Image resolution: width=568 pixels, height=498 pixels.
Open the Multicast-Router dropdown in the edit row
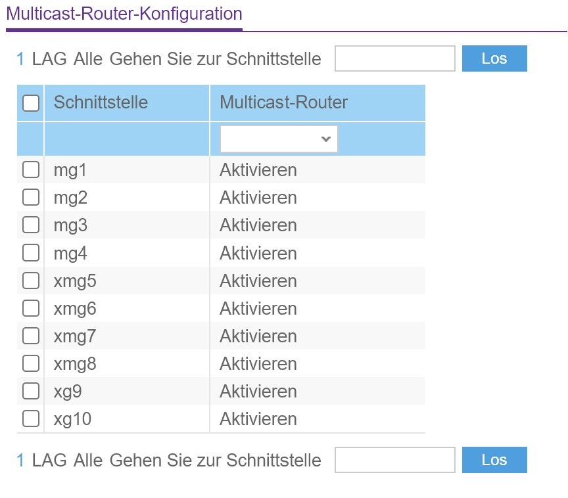[x=278, y=139]
